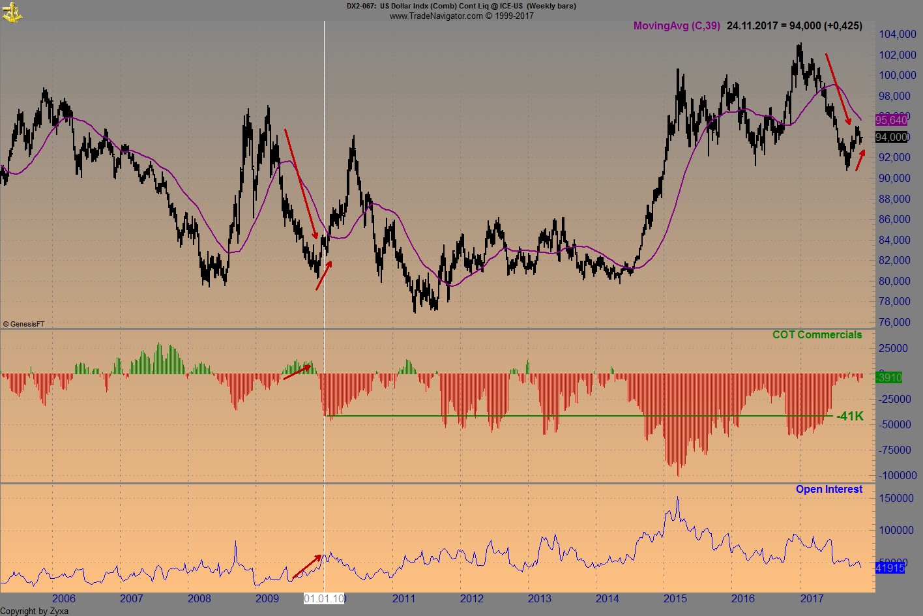923x616 pixels.
Task: Select the 2015 label on the time axis
Action: (675, 598)
